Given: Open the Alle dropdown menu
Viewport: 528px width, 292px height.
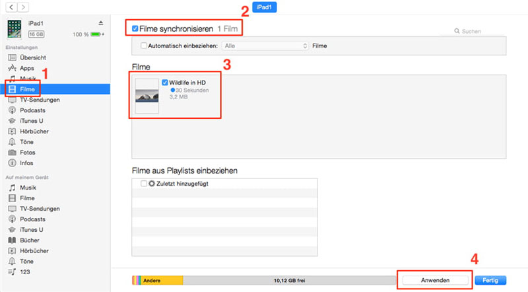Looking at the screenshot, I should 265,46.
